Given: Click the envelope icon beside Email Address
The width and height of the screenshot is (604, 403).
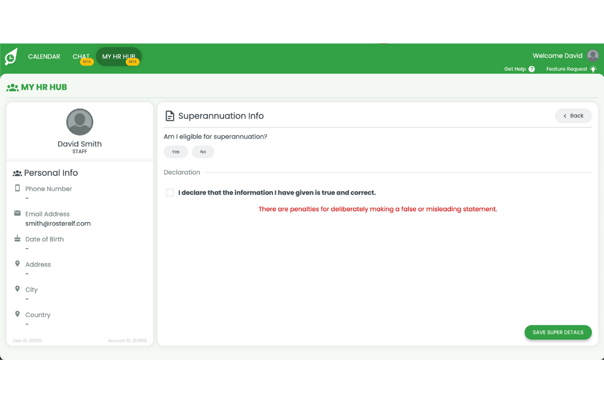Looking at the screenshot, I should 18,214.
